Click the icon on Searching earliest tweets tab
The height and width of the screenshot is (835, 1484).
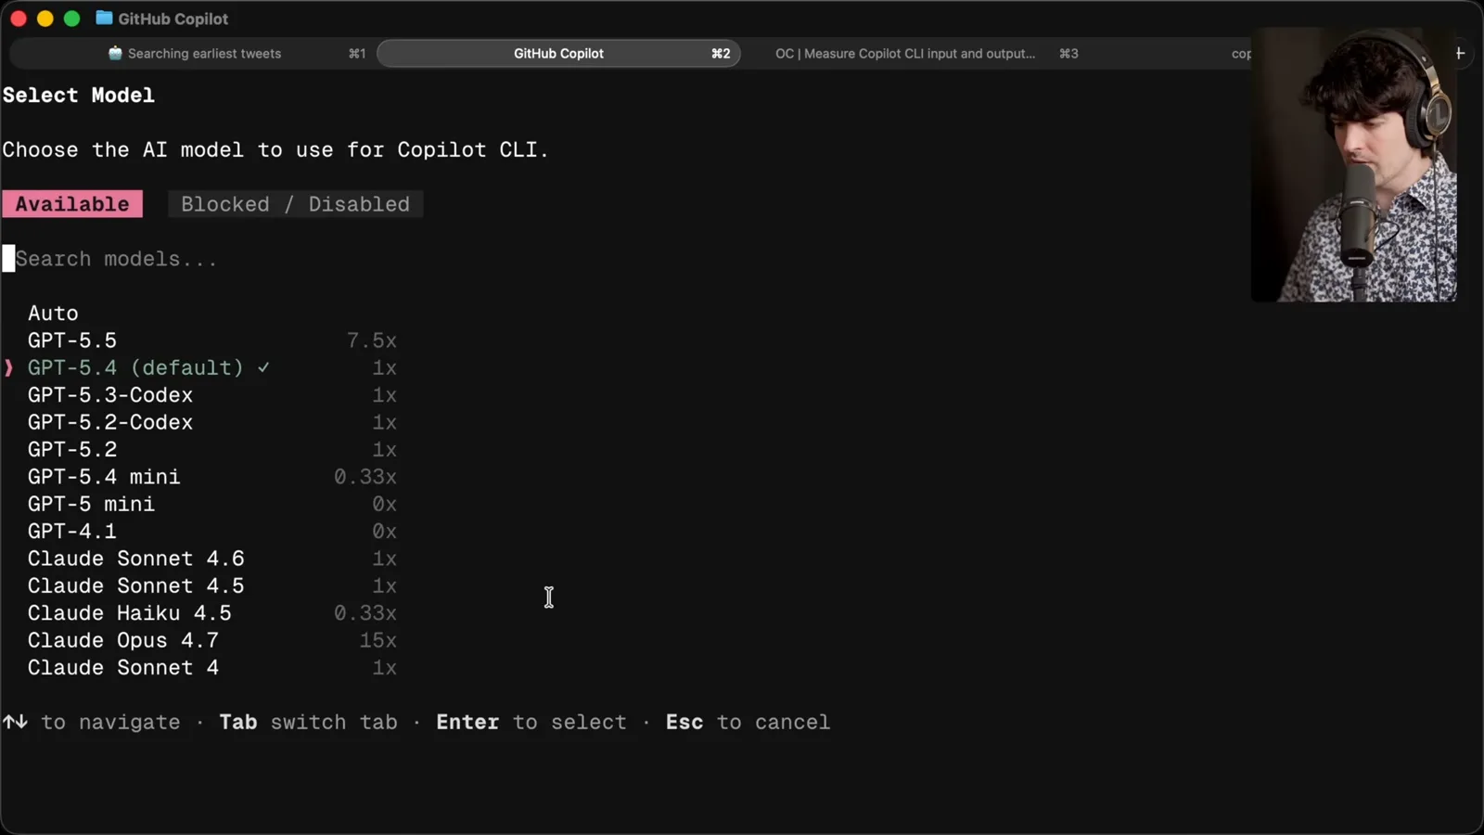tap(115, 54)
